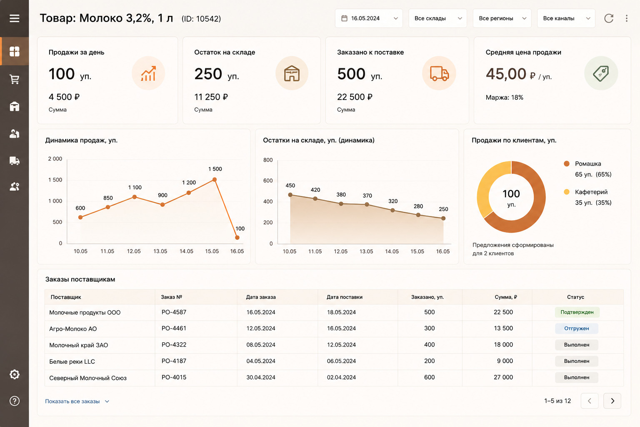Expand the 'Все каналы' dropdown

point(566,18)
